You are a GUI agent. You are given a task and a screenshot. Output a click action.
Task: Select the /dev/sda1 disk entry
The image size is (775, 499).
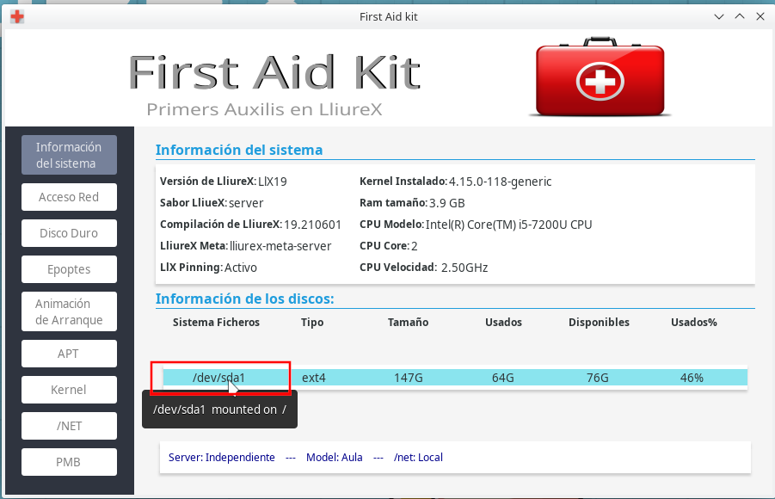tap(219, 378)
